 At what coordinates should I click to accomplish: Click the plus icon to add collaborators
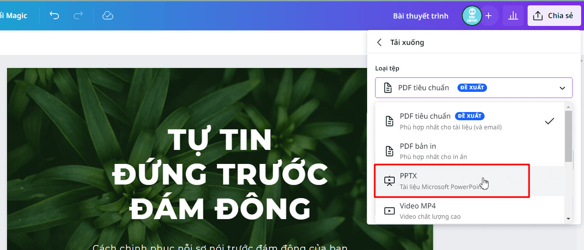[x=489, y=16]
